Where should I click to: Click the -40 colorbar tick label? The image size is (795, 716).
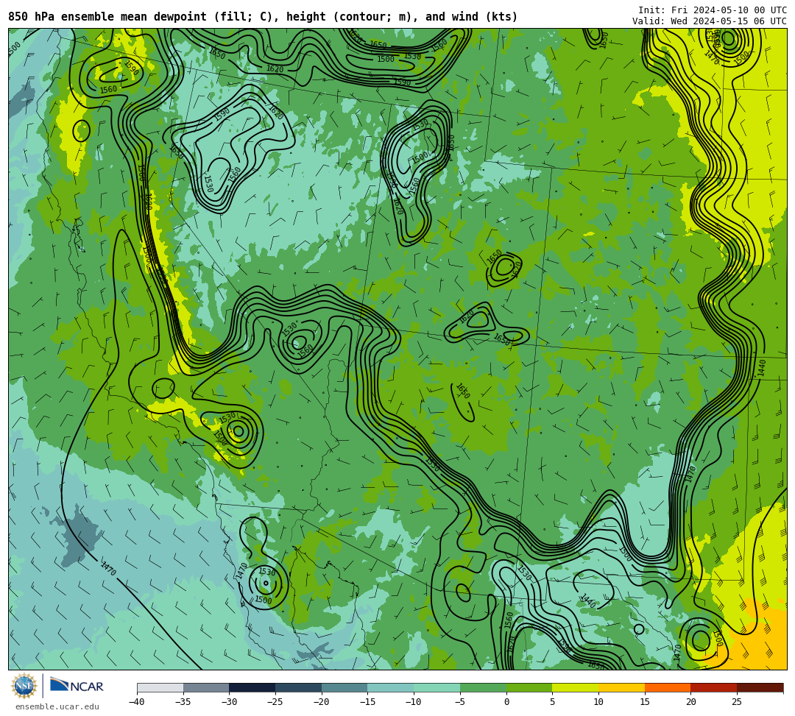pos(137,702)
